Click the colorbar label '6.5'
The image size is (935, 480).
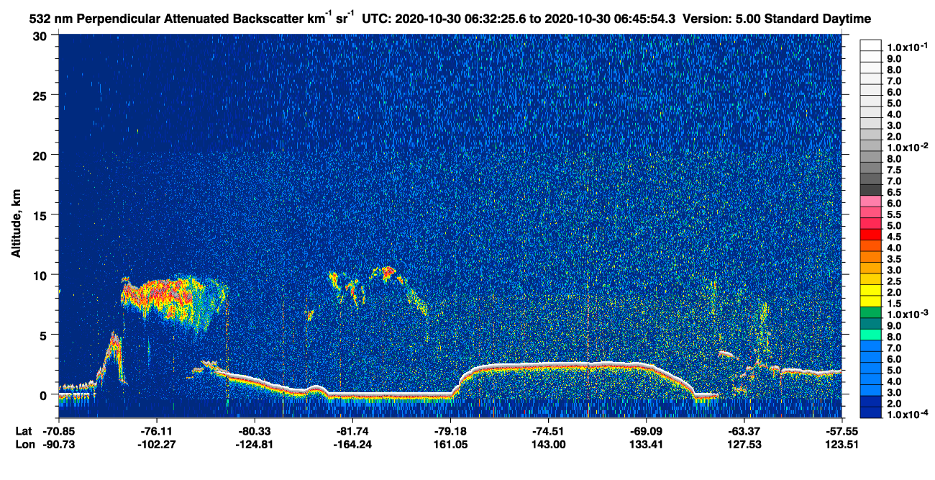895,192
